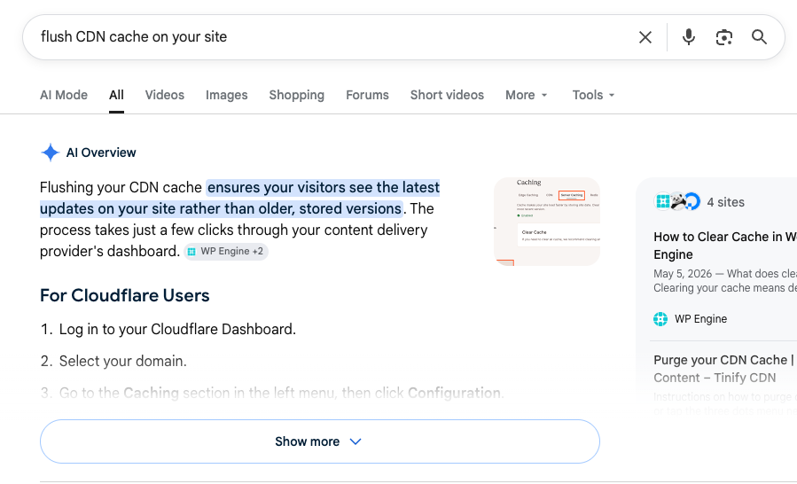Open the Images tab
This screenshot has width=797, height=484.
[227, 95]
